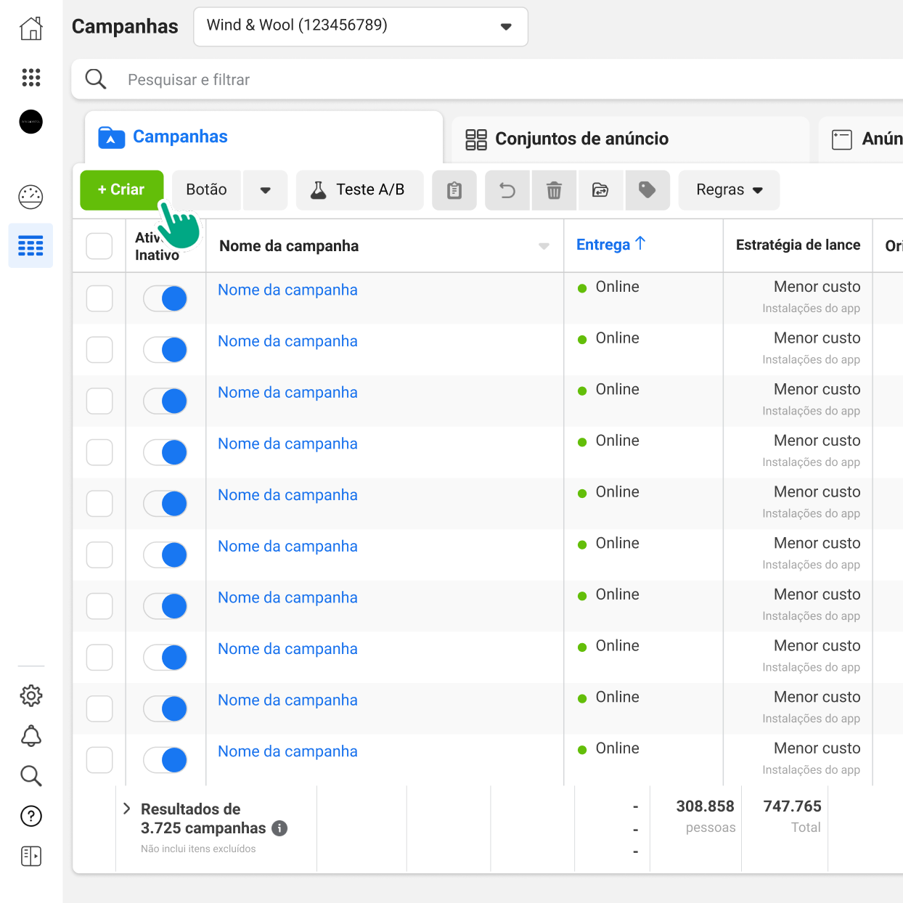Open Nome da campanha column dropdown arrow

point(544,246)
